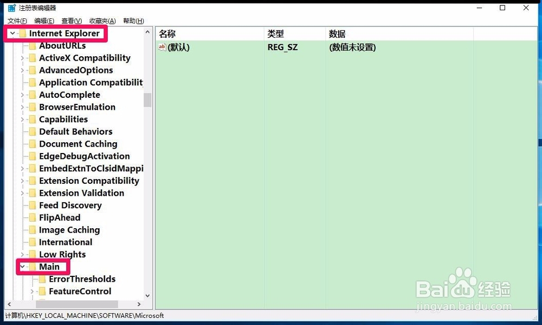Click the ActiveX Compatibility folder icon
The height and width of the screenshot is (325, 542).
pos(33,58)
